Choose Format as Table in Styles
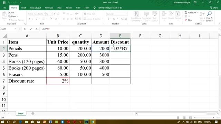 click(146, 17)
